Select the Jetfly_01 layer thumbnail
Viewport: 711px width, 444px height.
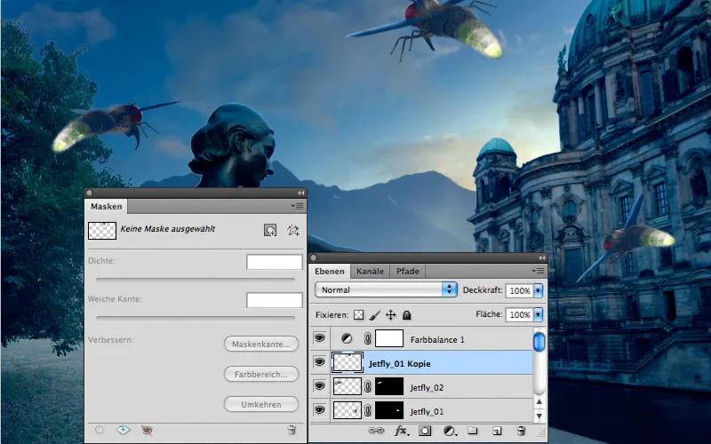[x=348, y=410]
